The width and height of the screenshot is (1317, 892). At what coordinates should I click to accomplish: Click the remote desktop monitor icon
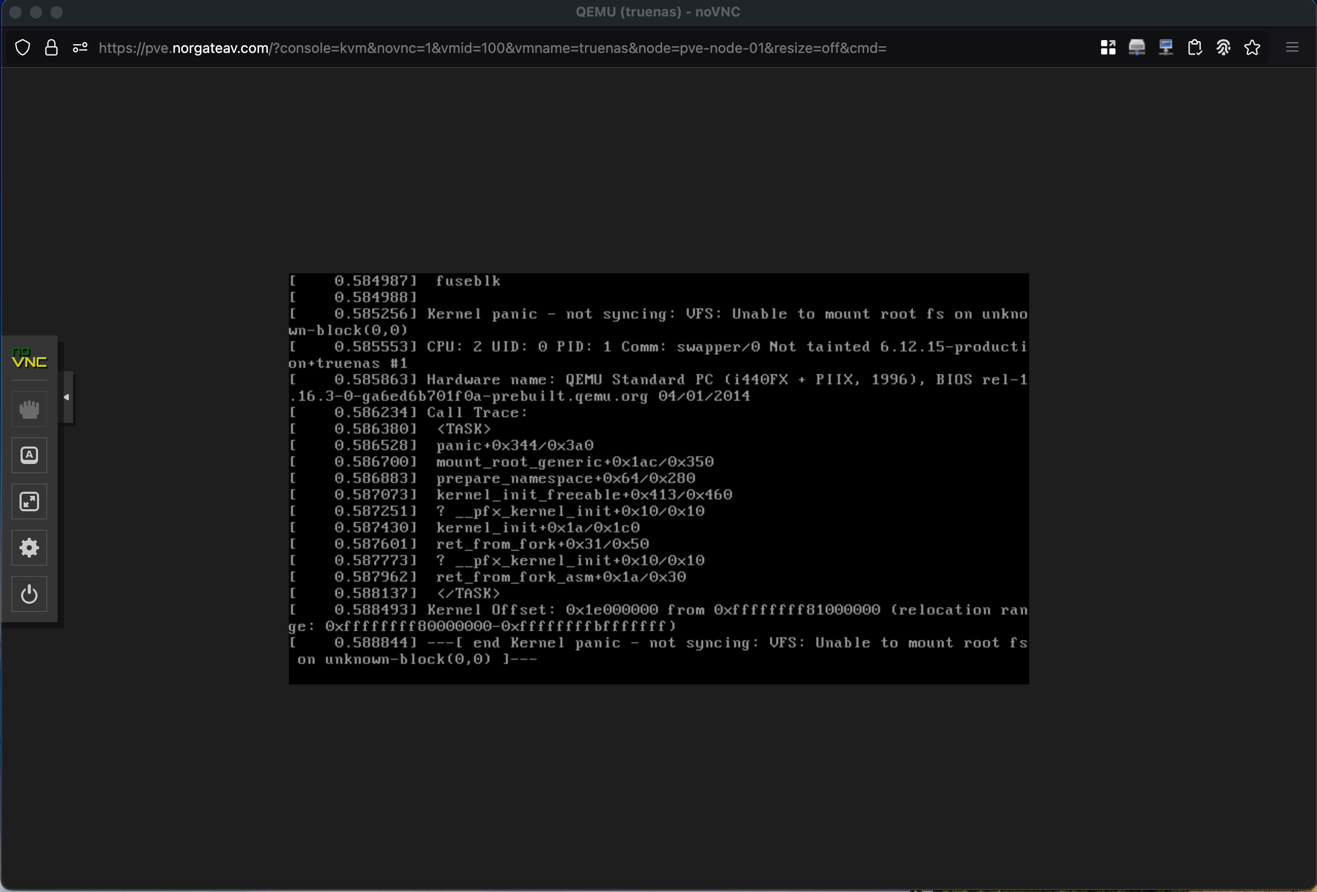click(1166, 48)
